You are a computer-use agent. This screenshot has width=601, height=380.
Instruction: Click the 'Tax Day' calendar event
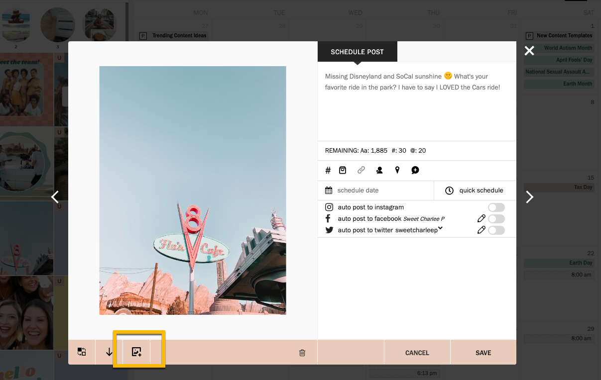[559, 188]
